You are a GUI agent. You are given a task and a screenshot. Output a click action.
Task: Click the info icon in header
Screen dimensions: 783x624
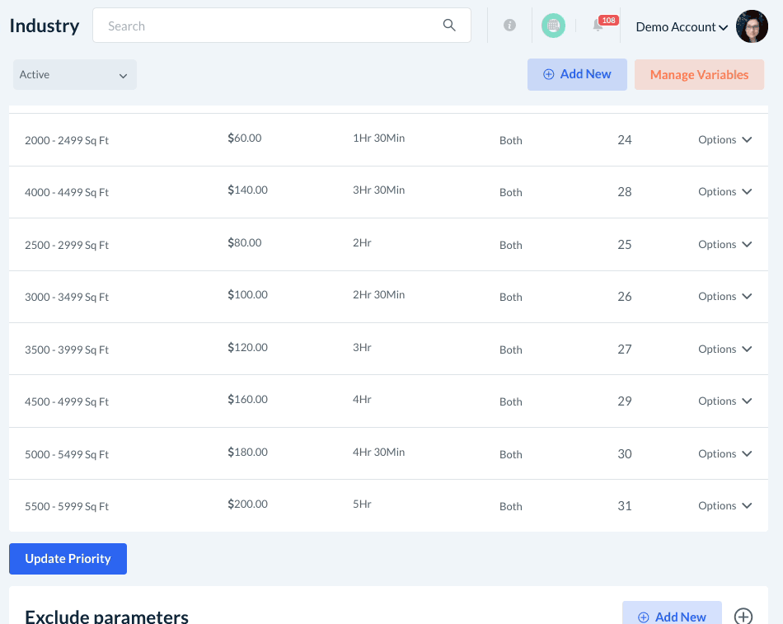(509, 26)
